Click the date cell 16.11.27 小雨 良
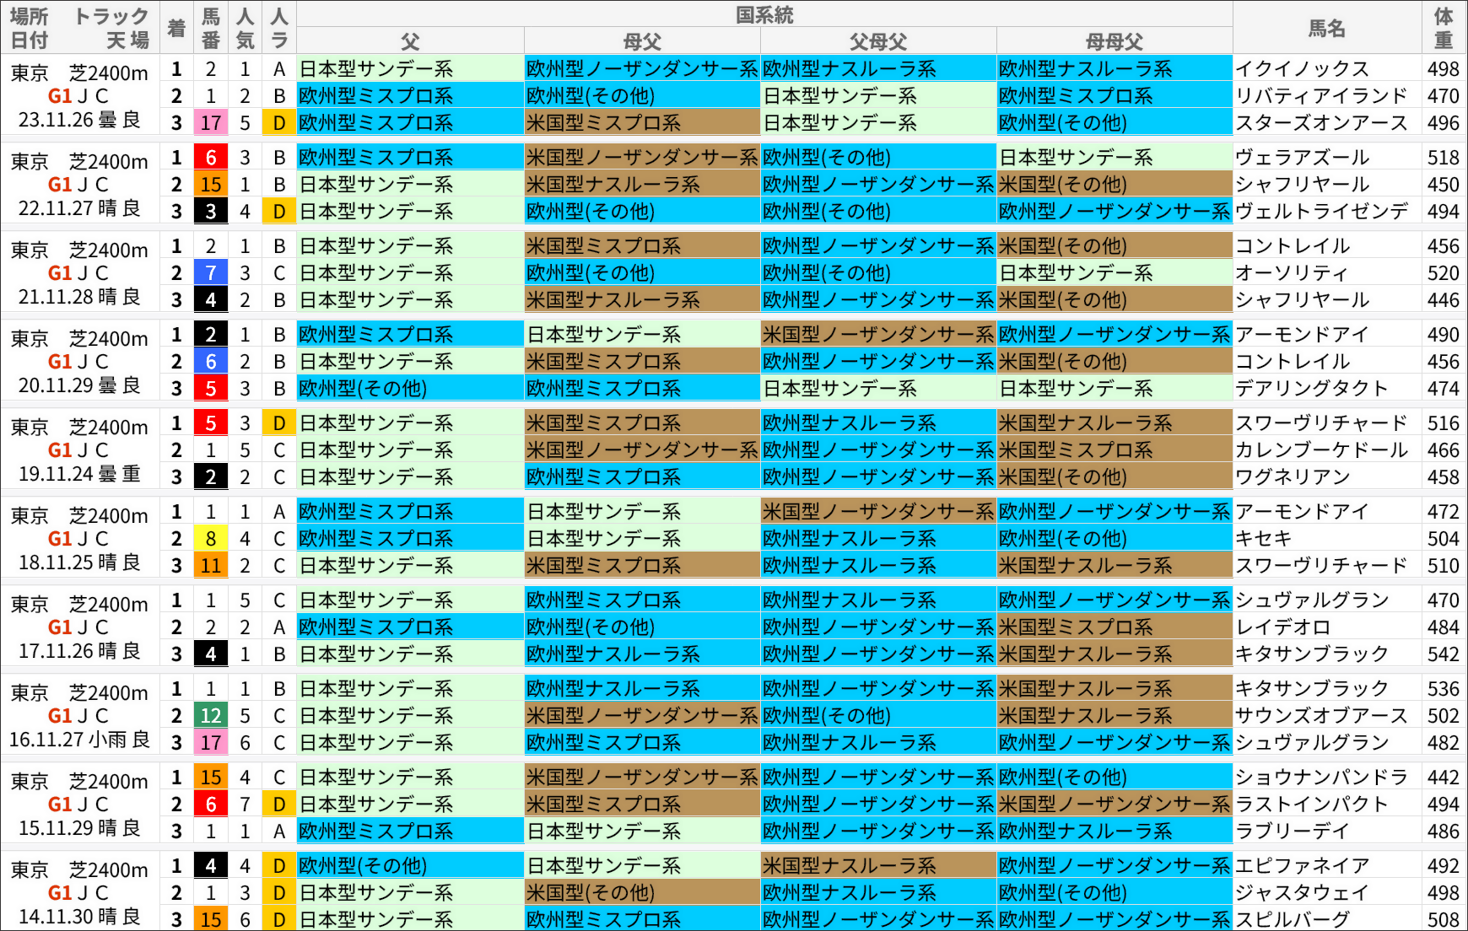The width and height of the screenshot is (1468, 931). (79, 740)
